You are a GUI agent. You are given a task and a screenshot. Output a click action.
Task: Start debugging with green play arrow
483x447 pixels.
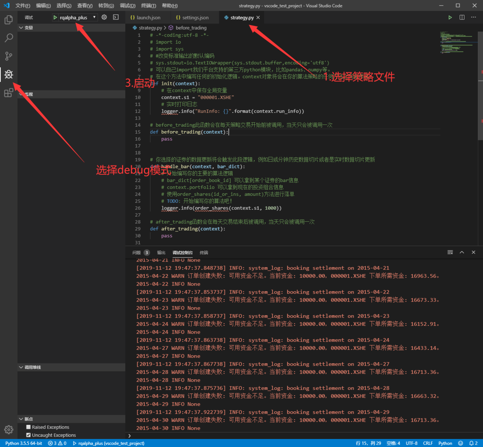(55, 18)
